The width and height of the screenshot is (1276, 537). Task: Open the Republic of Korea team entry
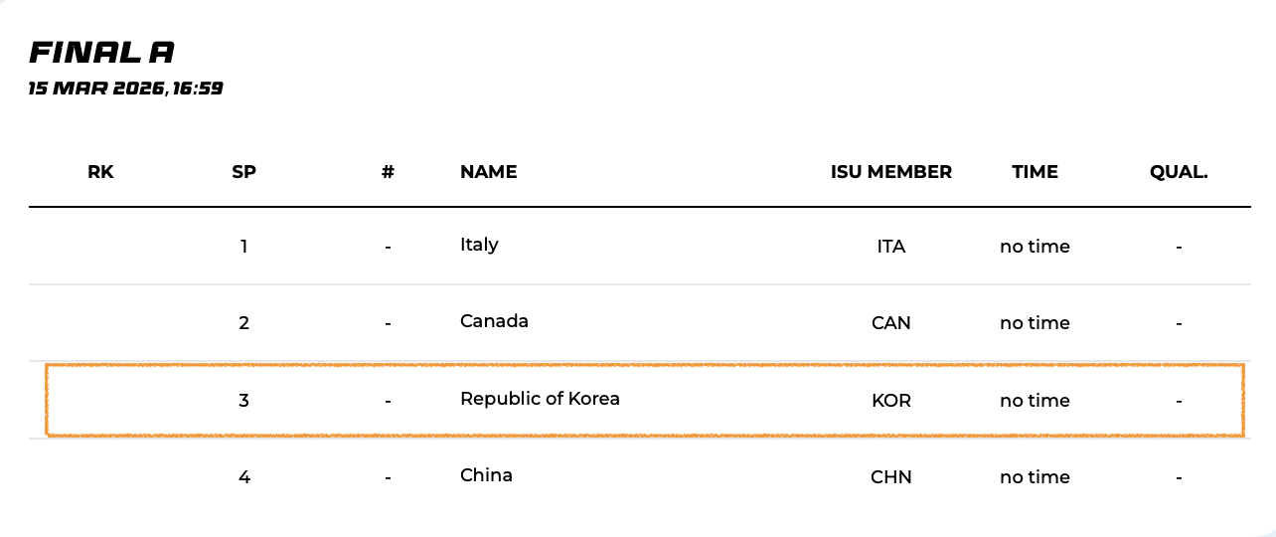point(540,399)
